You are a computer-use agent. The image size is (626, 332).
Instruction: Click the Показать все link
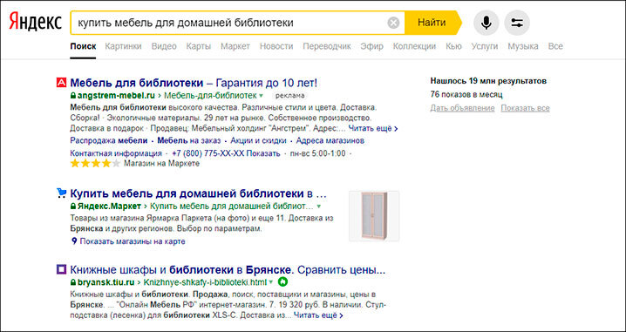pyautogui.click(x=526, y=108)
